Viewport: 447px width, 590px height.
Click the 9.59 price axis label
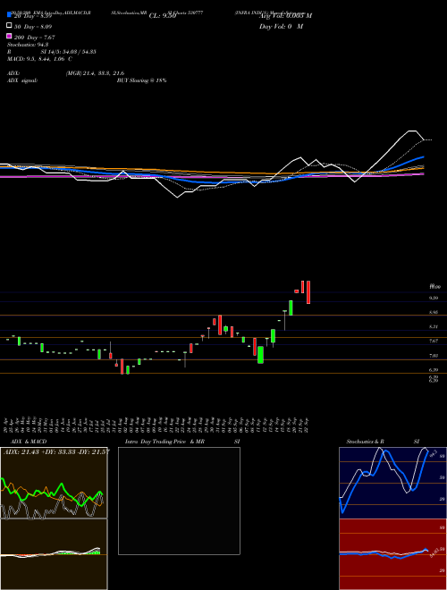tap(434, 298)
